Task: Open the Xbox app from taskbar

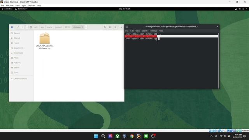Action: coord(117,136)
